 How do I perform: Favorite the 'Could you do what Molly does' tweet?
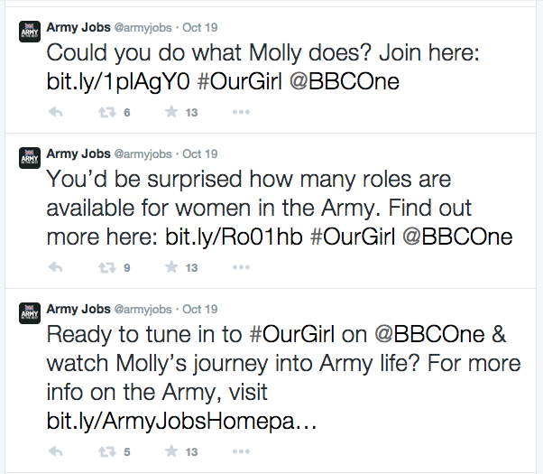pos(170,113)
